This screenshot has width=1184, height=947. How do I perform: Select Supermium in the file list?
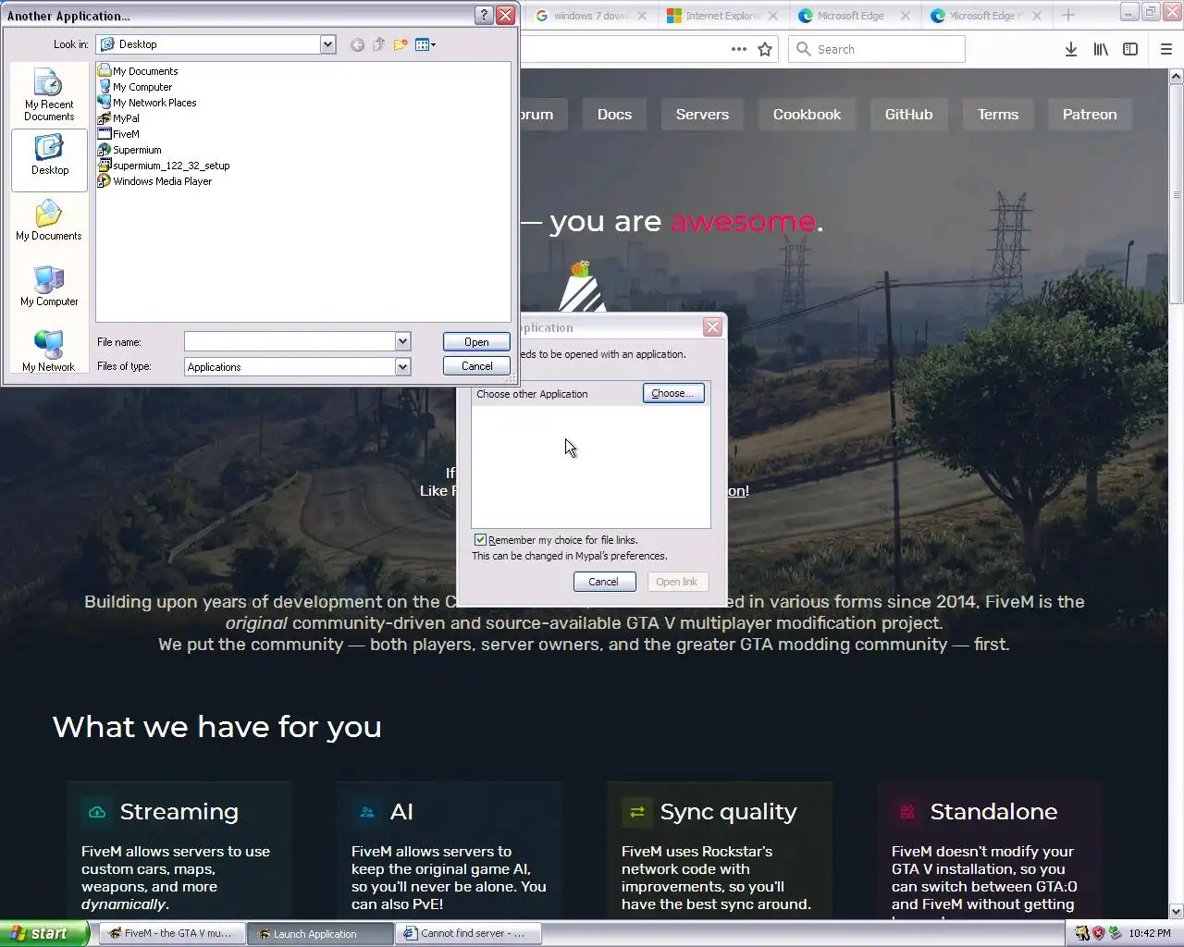(x=129, y=150)
